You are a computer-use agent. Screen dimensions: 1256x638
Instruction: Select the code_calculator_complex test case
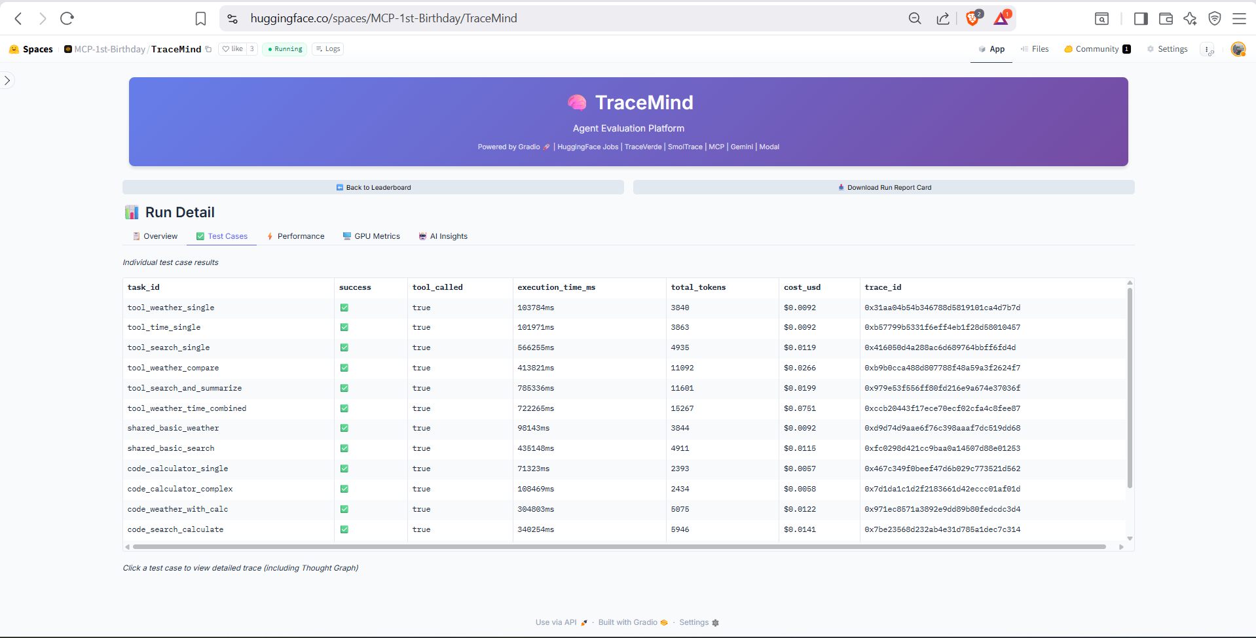[x=625, y=489]
